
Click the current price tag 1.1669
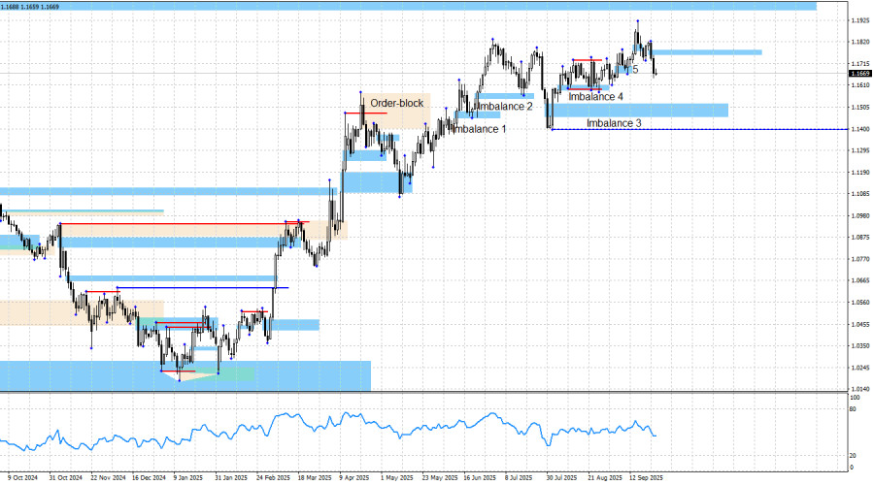859,73
